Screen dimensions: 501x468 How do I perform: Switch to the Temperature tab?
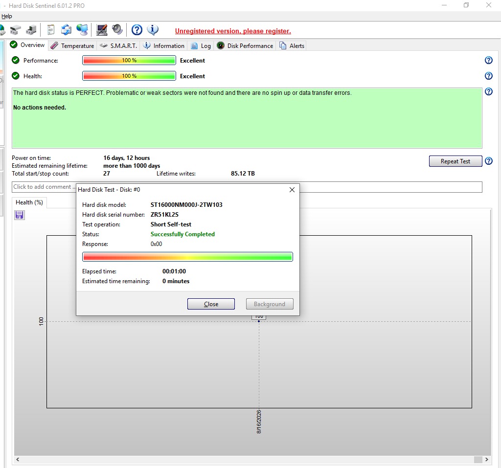click(72, 45)
